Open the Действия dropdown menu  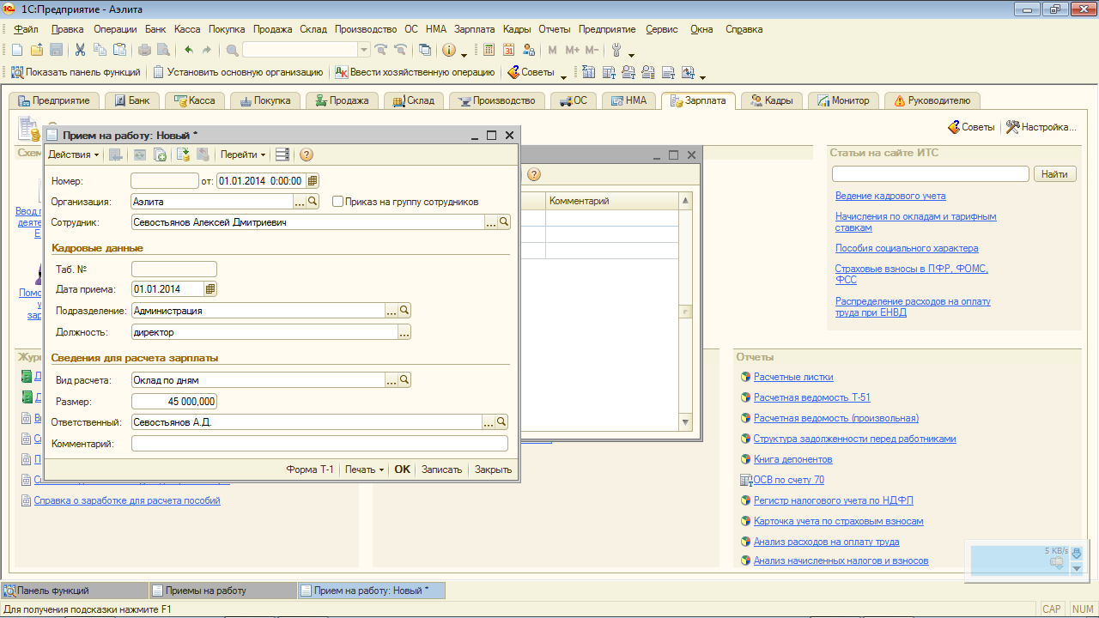(73, 154)
